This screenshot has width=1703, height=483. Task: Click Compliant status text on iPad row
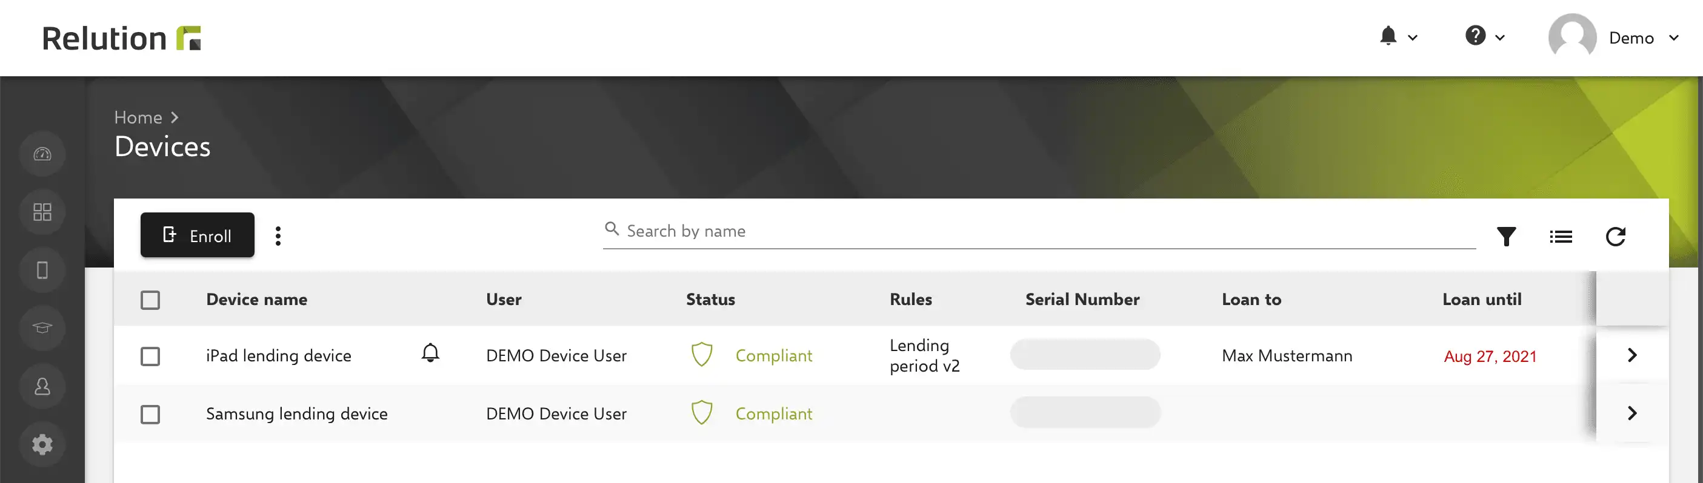click(x=773, y=356)
